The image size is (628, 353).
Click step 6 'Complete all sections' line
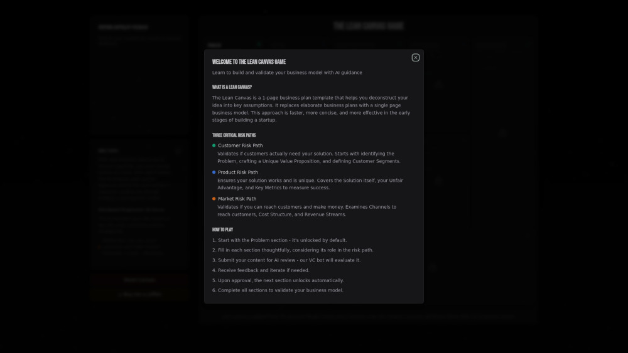tap(278, 290)
